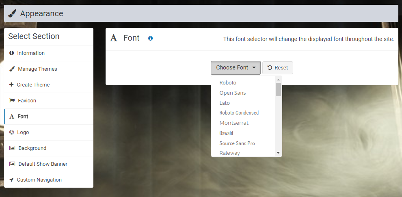Click the Reset button
The height and width of the screenshot is (197, 402).
pyautogui.click(x=278, y=68)
